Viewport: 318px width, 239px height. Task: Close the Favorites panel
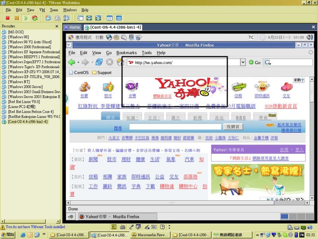point(57,26)
